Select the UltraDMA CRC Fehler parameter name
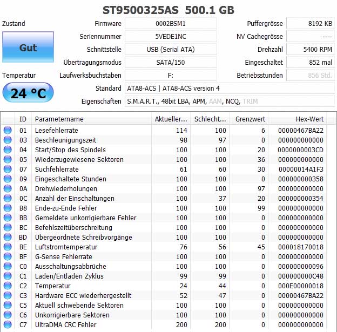This screenshot has width=337, height=332. pos(66,324)
